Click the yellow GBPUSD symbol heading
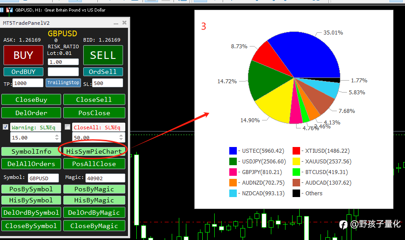The width and height of the screenshot is (405, 240). coord(62,34)
